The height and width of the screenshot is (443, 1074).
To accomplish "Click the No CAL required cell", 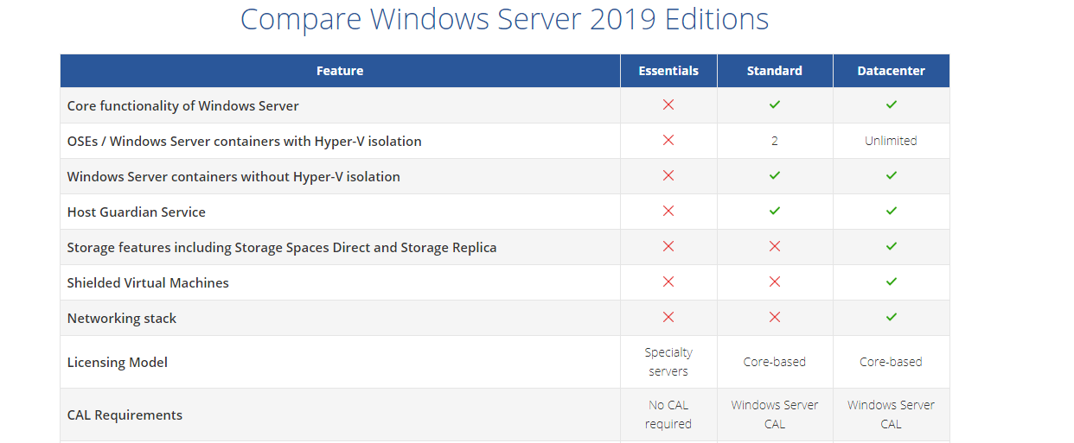I will point(668,415).
